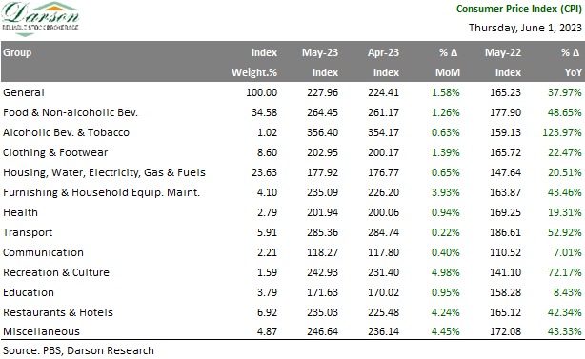Image resolution: width=585 pixels, height=359 pixels.
Task: Click the Miscellaneous row label
Action: point(41,331)
